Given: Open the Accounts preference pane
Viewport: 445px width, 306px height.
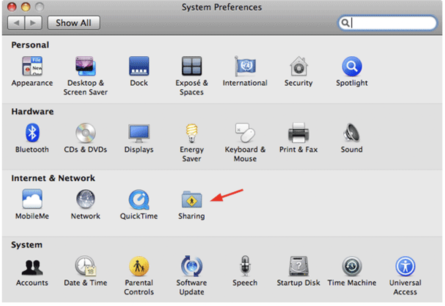Looking at the screenshot, I should [x=32, y=266].
